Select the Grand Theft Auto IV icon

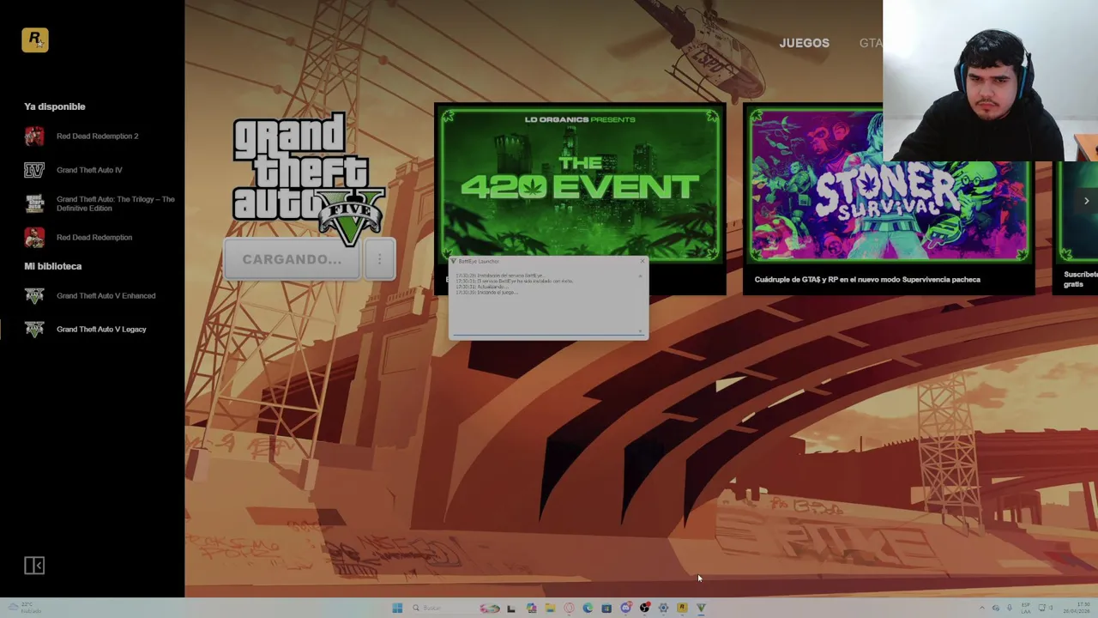point(33,170)
